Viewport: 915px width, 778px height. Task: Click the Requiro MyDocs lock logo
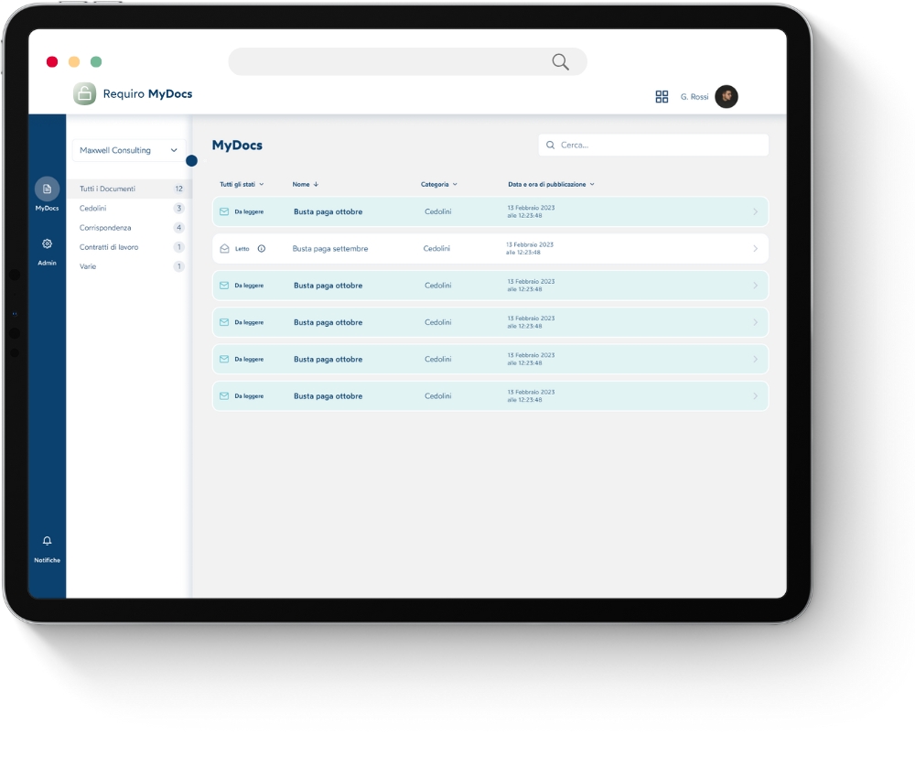[84, 93]
